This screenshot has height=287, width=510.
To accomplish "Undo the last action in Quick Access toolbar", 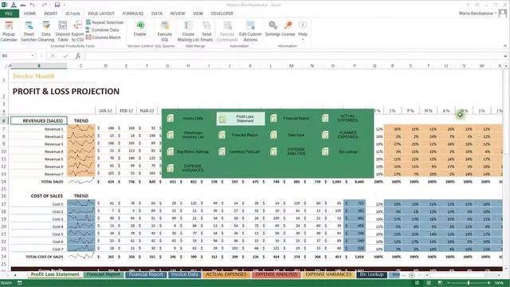I will (x=32, y=5).
